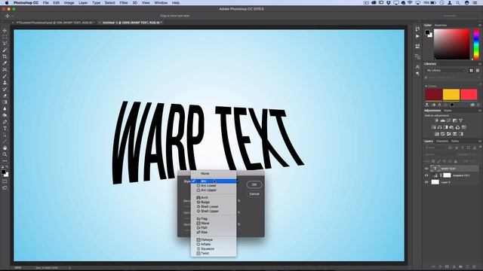Open Color panel options menu
The image size is (483, 271).
480,25
